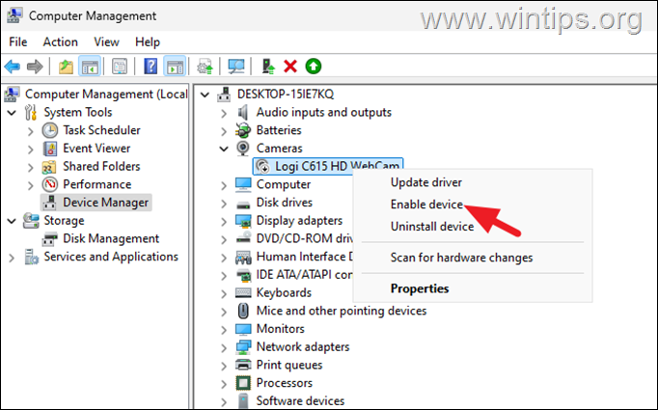Viewport: 658px width, 410px height.
Task: Toggle Show/Hide Action Pane toolbar button
Action: pos(175,67)
